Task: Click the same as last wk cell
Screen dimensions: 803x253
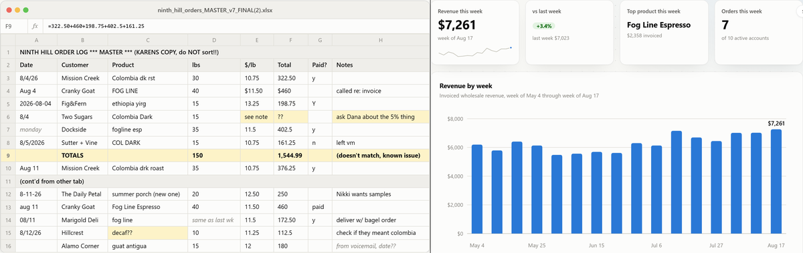Action: (215, 220)
